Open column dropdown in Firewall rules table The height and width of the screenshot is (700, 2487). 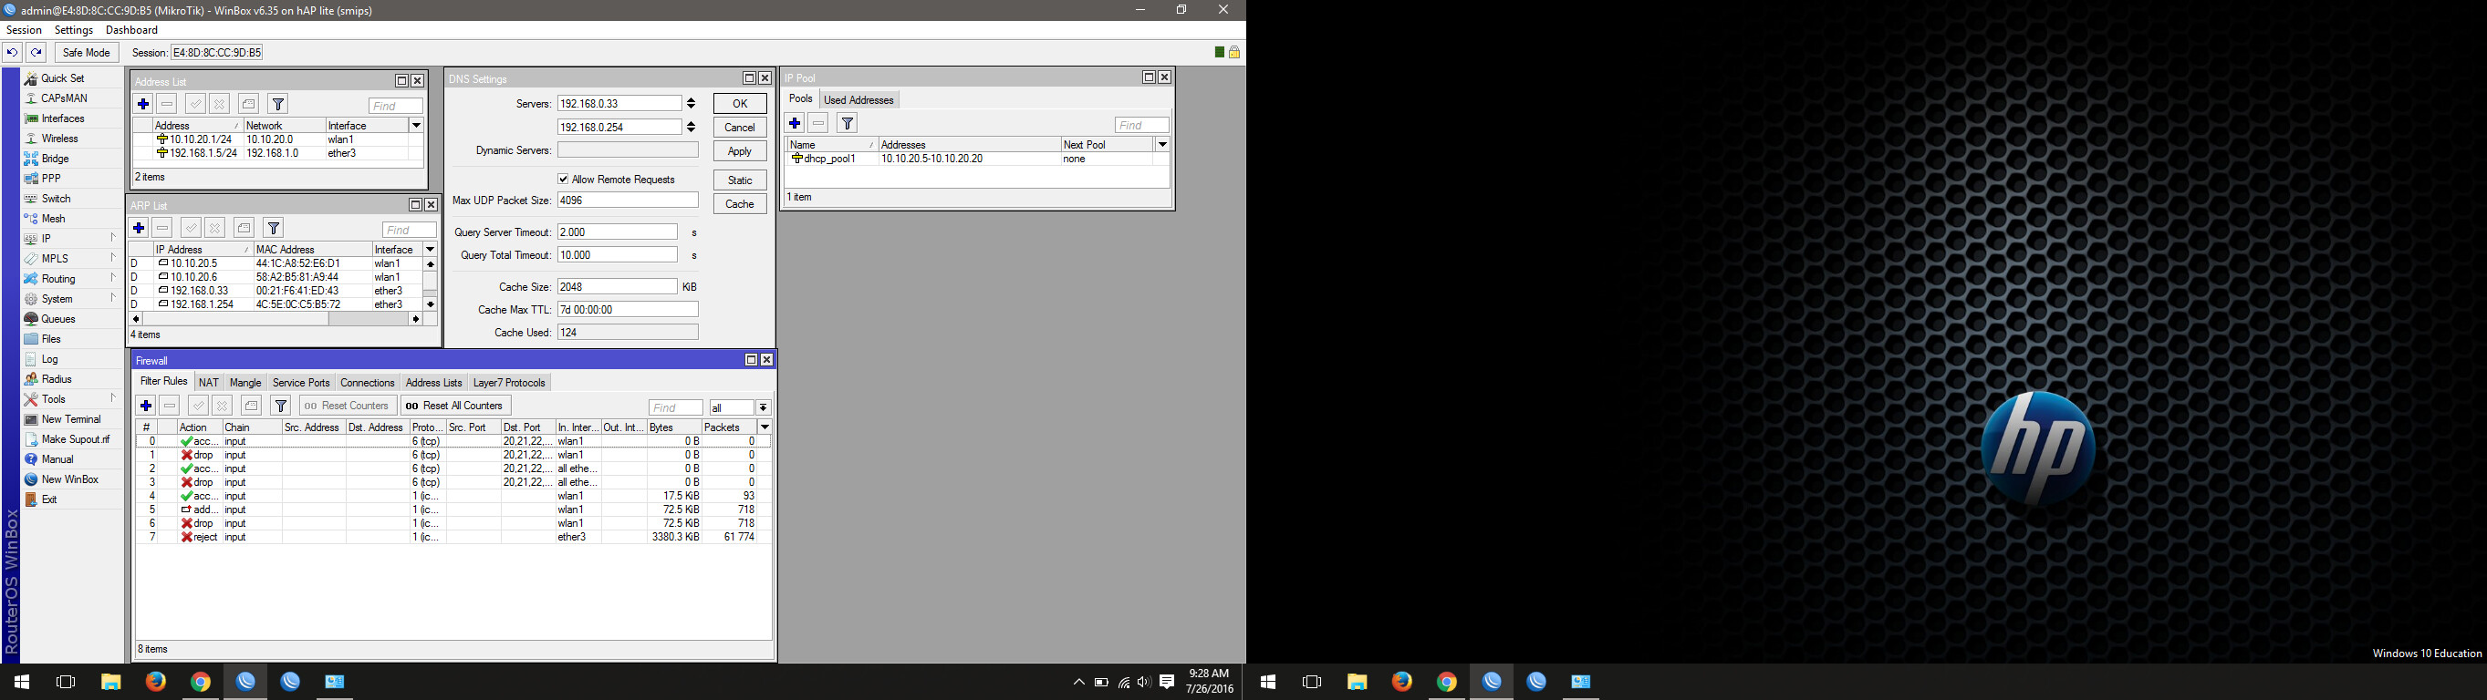(765, 427)
